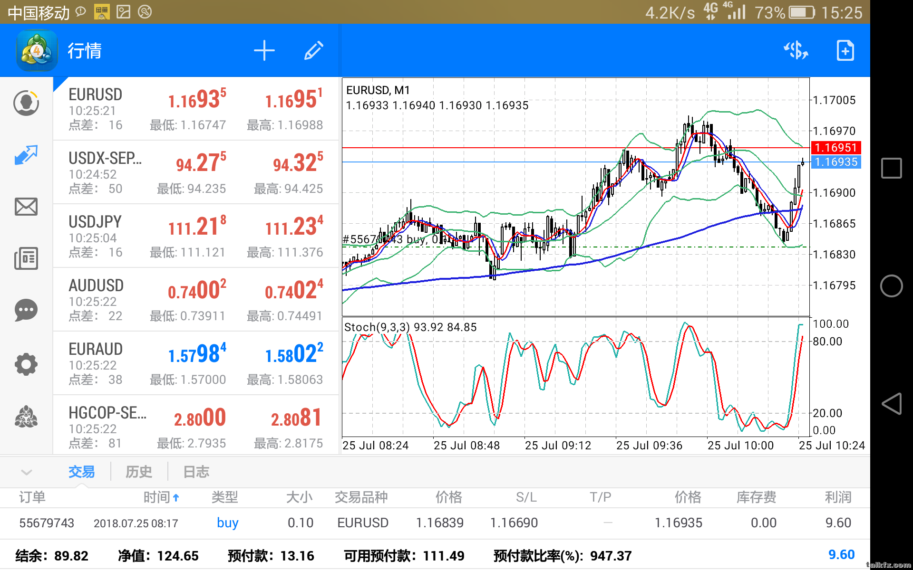Select the USDX-SEP quote row
The width and height of the screenshot is (913, 570).
tap(196, 172)
